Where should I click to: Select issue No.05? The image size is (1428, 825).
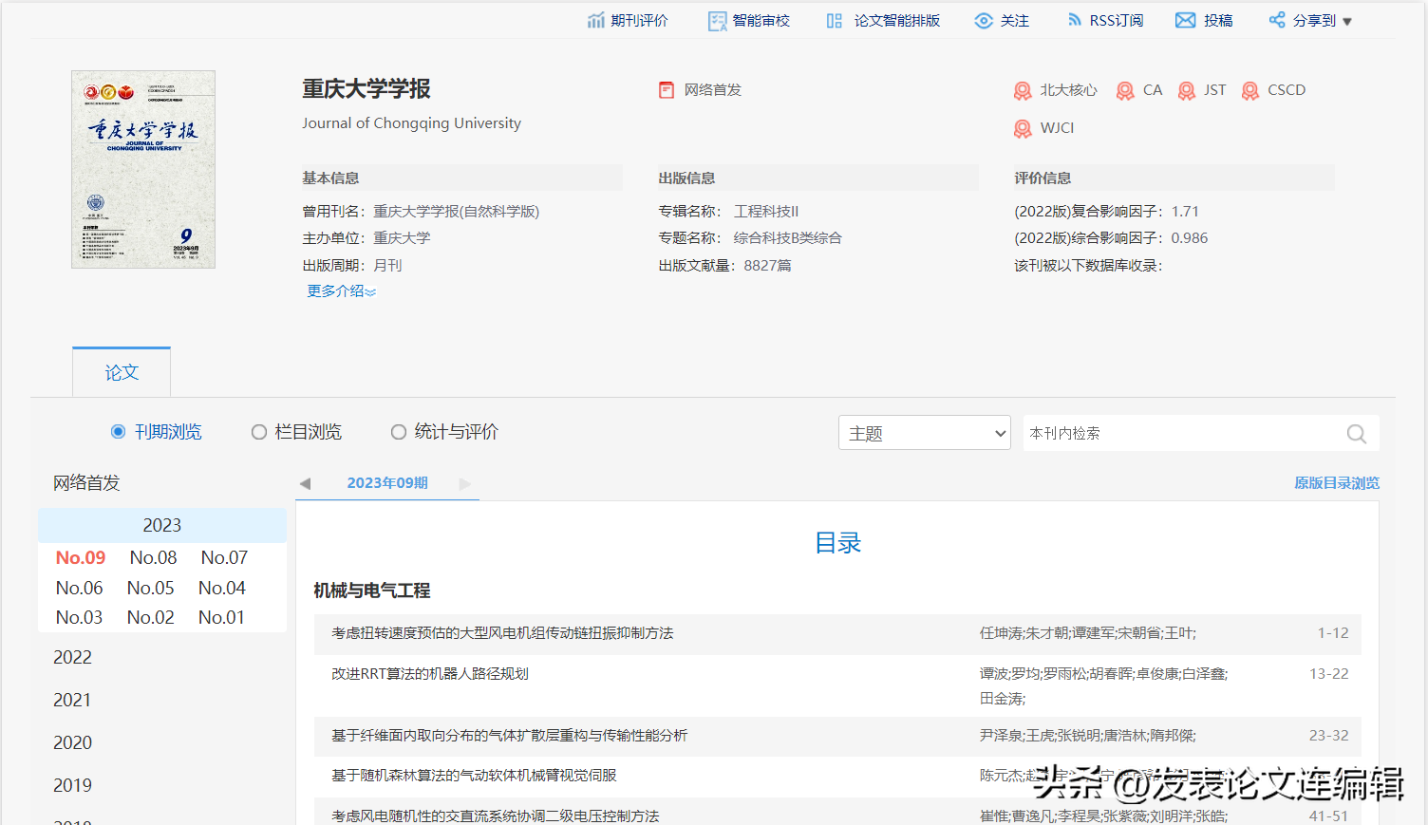pos(151,588)
